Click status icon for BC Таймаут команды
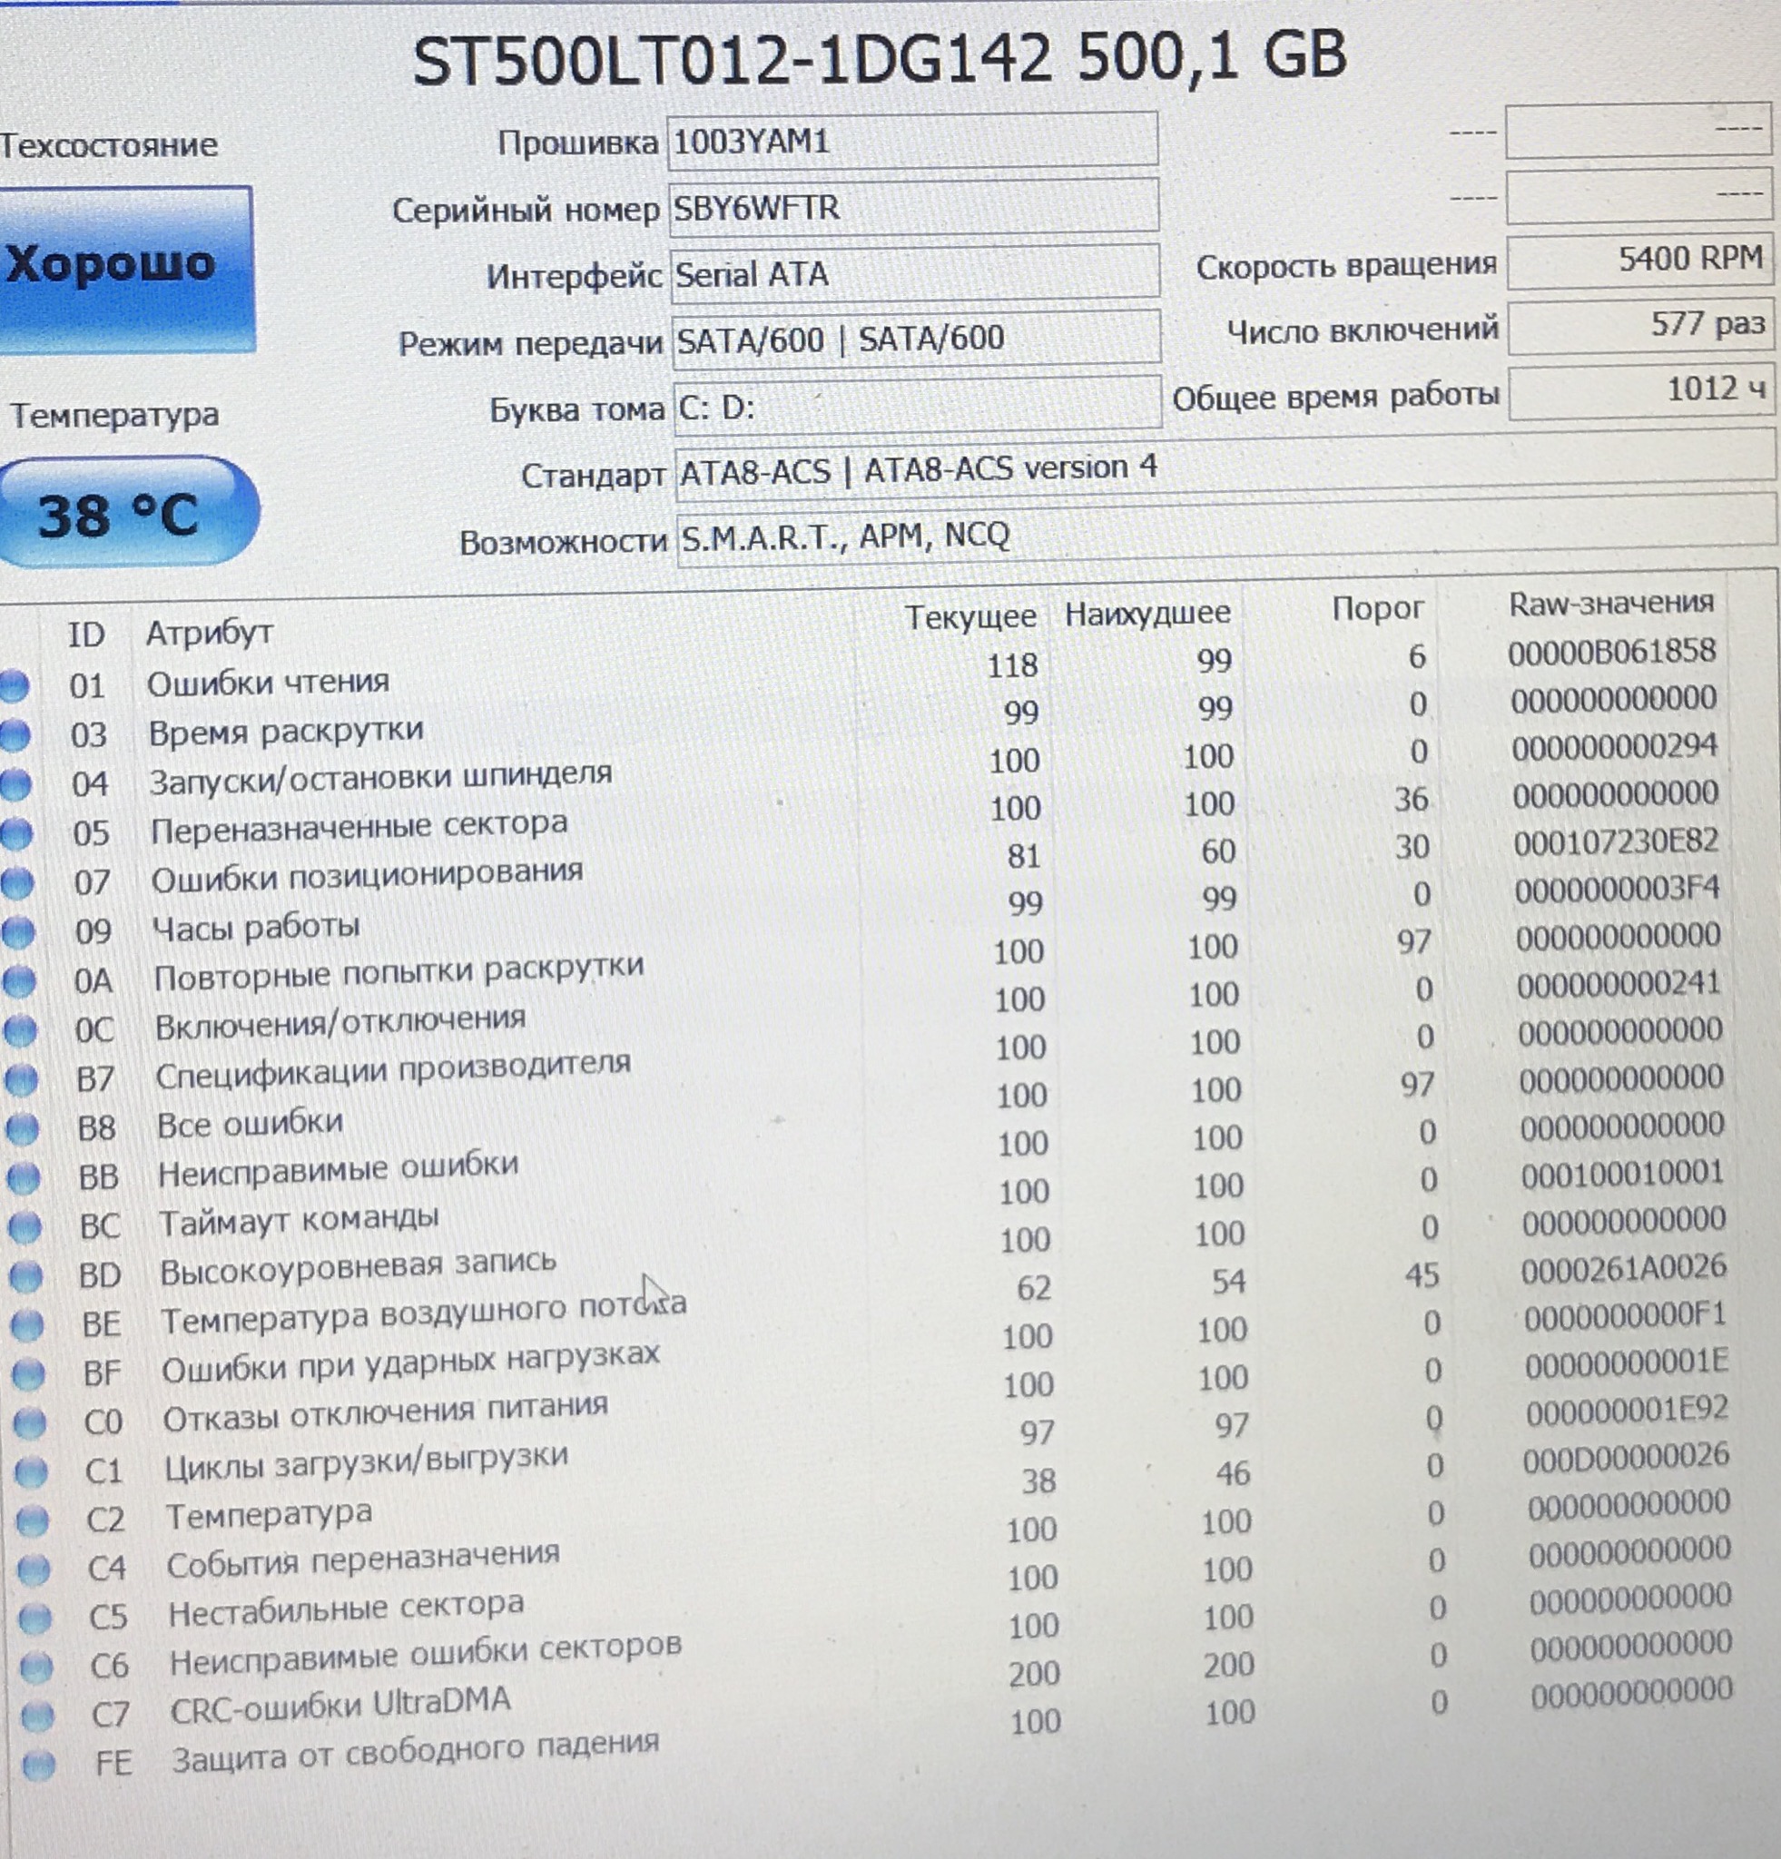 [x=25, y=1227]
